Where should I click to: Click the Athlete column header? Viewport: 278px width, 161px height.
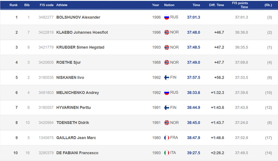[x=62, y=5]
